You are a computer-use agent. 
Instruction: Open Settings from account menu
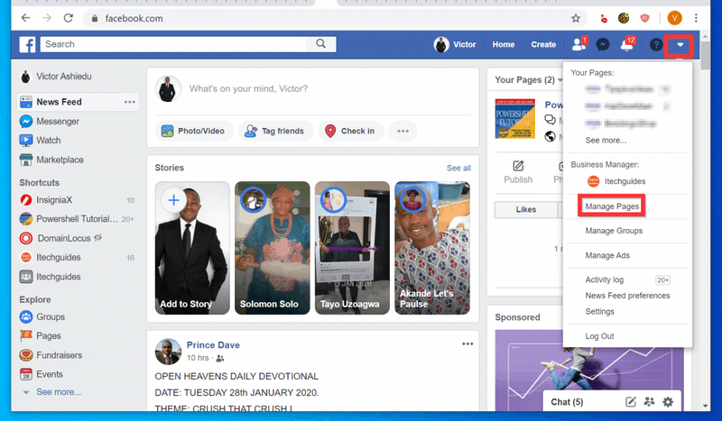(599, 312)
